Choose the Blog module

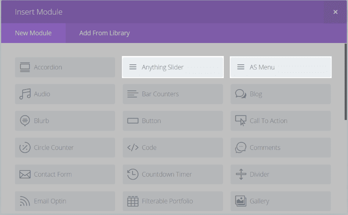280,94
